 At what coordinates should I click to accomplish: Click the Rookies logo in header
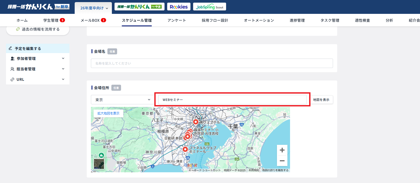(179, 7)
